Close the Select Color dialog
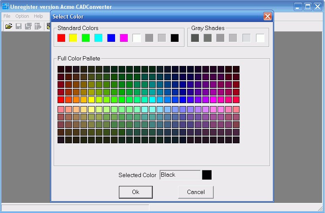 click(x=267, y=16)
